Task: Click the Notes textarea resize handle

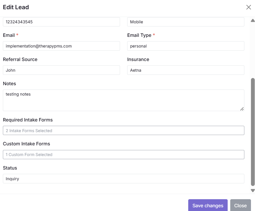Action: click(x=242, y=109)
